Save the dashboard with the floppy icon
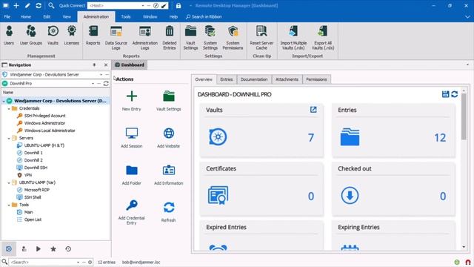 point(445,94)
